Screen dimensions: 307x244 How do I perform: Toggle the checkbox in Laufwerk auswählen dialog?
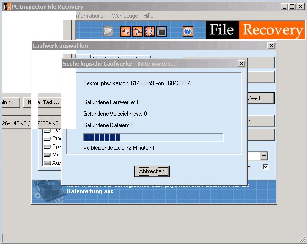pos(266,166)
